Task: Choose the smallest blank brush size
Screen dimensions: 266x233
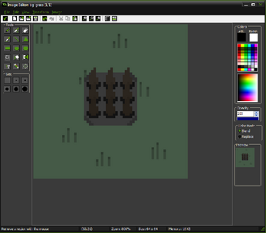Action: (7, 80)
